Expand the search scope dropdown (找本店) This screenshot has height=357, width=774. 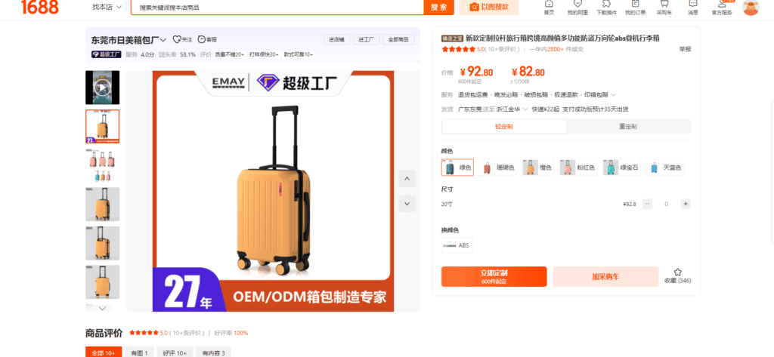107,7
